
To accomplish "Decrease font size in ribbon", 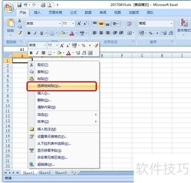I will (x=85, y=24).
